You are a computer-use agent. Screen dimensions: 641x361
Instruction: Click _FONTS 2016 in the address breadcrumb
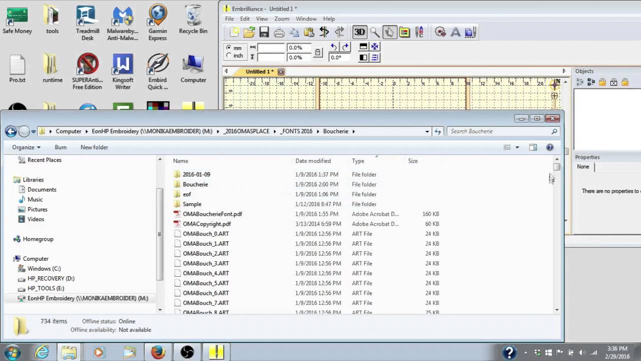point(296,131)
